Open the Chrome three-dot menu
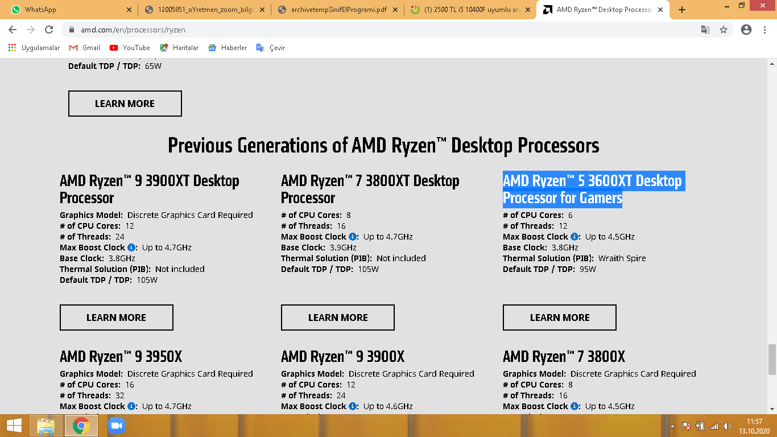Image resolution: width=777 pixels, height=437 pixels. 764,30
